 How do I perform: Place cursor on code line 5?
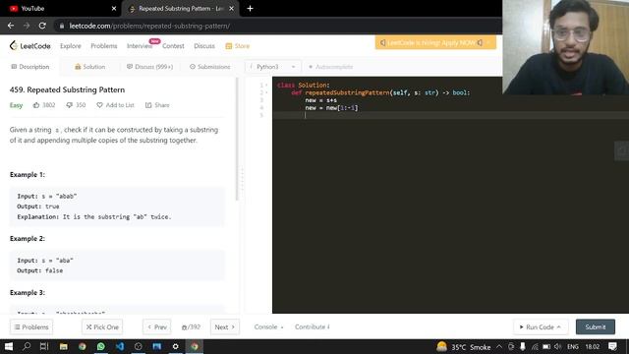pyautogui.click(x=450, y=115)
